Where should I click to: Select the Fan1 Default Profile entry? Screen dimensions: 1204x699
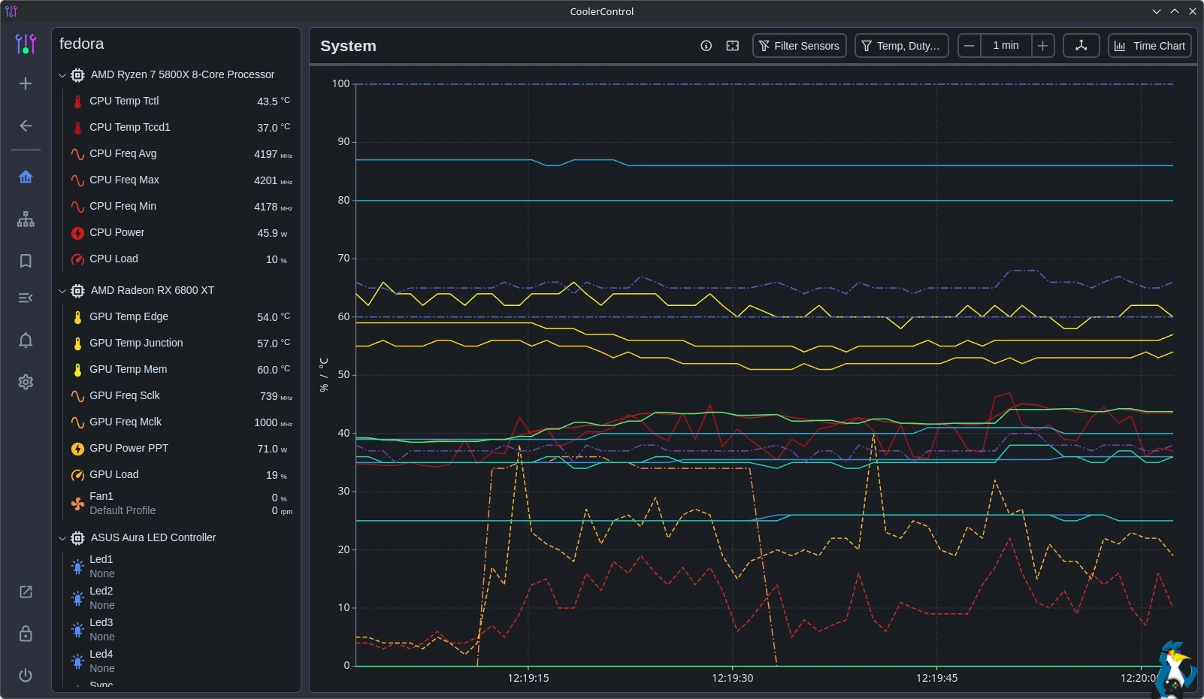tap(123, 504)
